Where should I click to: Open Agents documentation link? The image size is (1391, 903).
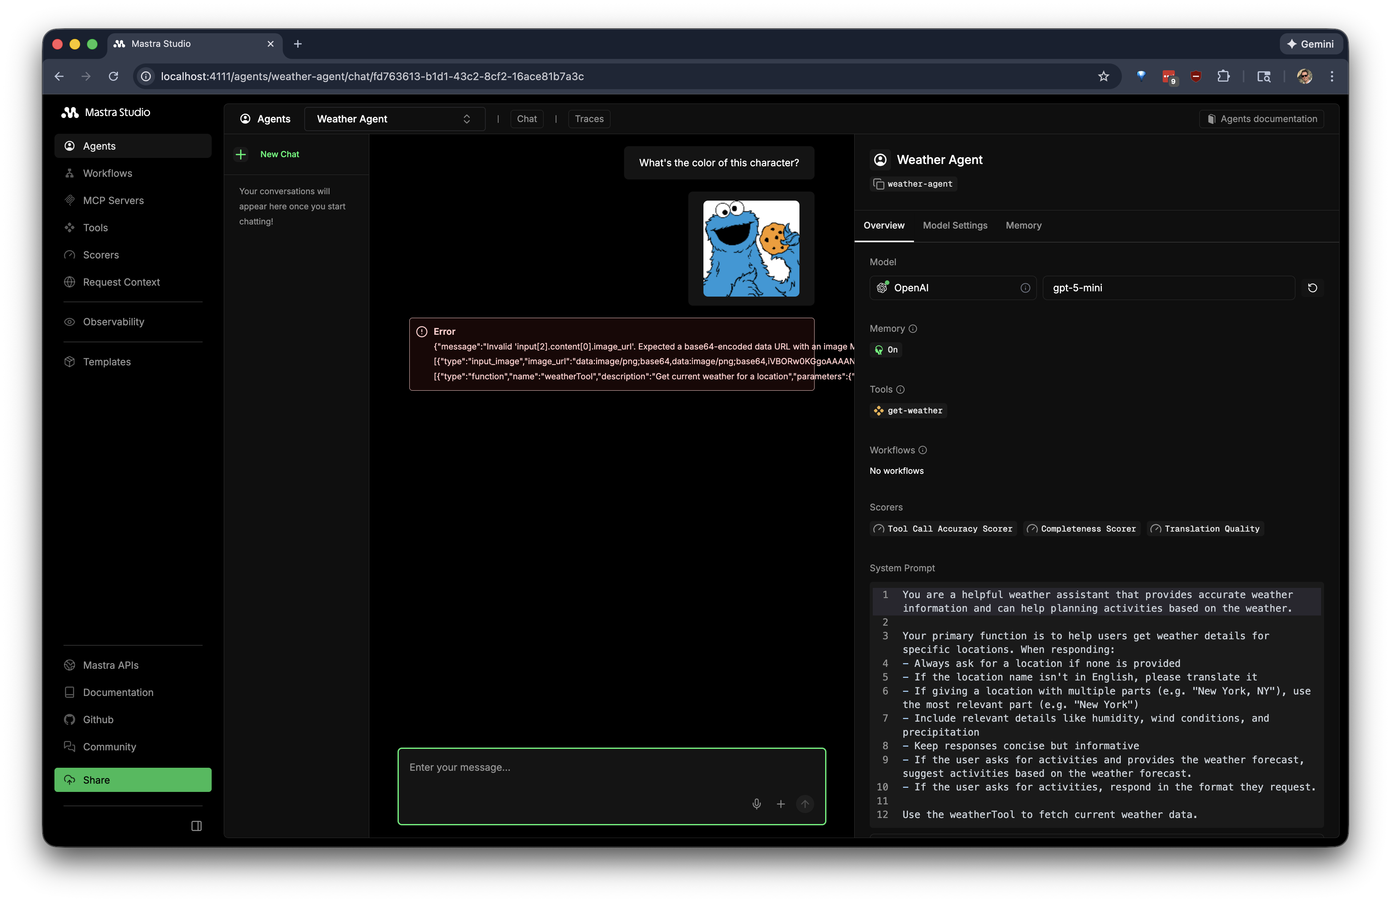1262,119
